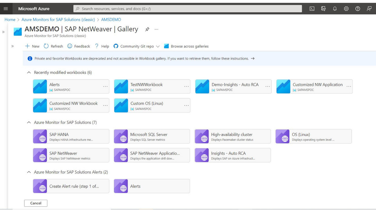This screenshot has height=212, width=376.
Task: Pin the AMSDEMO gallery page
Action: pos(147,29)
